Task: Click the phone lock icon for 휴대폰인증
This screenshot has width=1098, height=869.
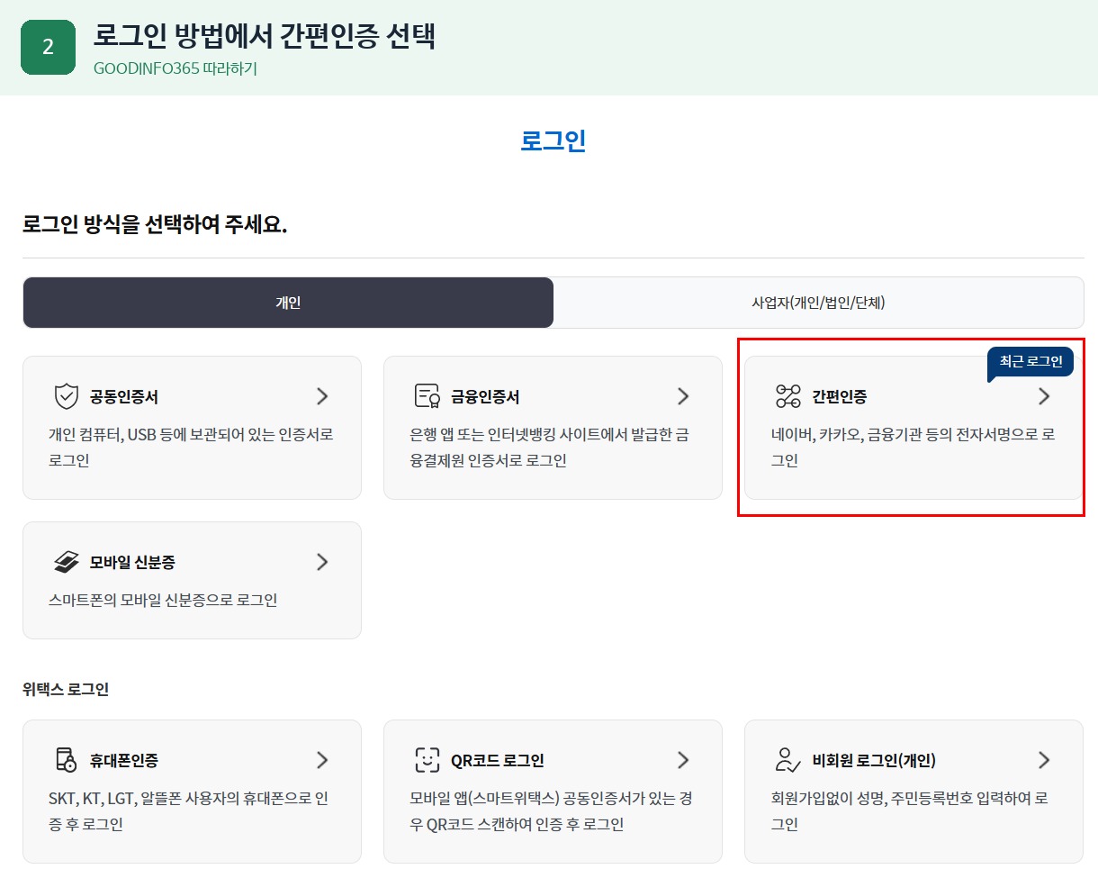Action: click(66, 760)
